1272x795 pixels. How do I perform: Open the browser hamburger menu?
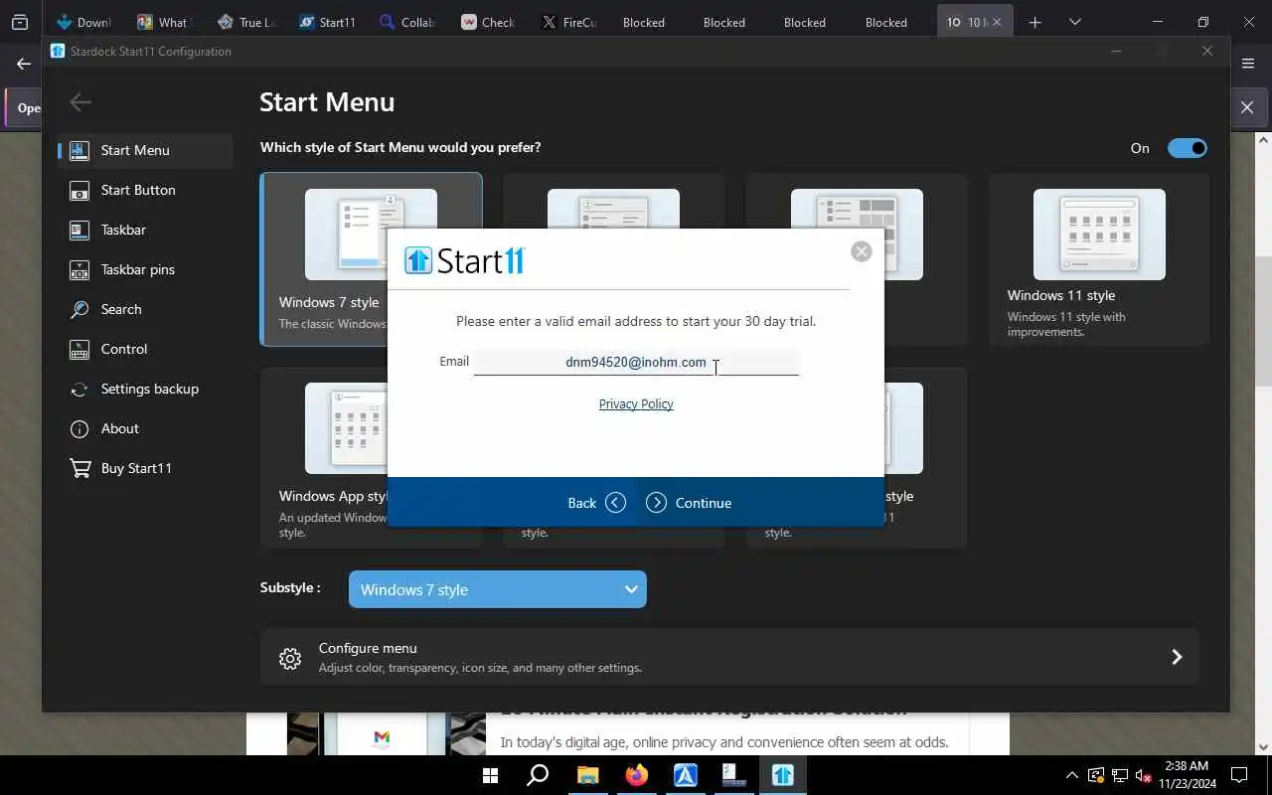[x=1248, y=64]
